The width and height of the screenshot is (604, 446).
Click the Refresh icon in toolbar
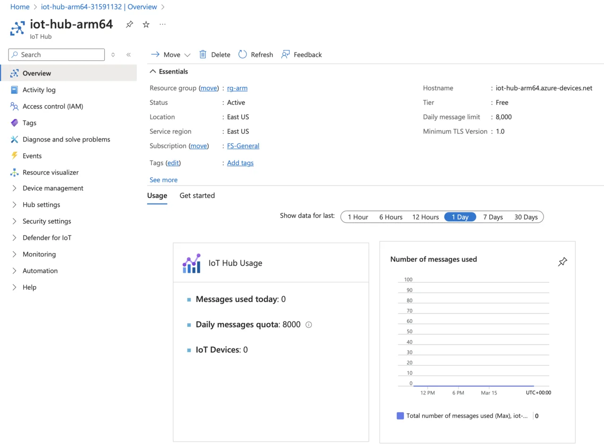(x=243, y=54)
